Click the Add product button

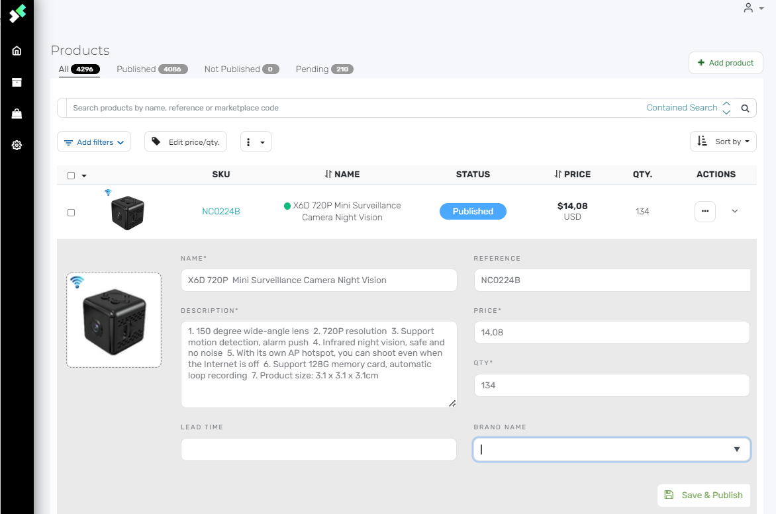726,63
